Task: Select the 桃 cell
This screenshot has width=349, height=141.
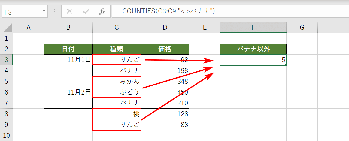Action: (x=117, y=114)
